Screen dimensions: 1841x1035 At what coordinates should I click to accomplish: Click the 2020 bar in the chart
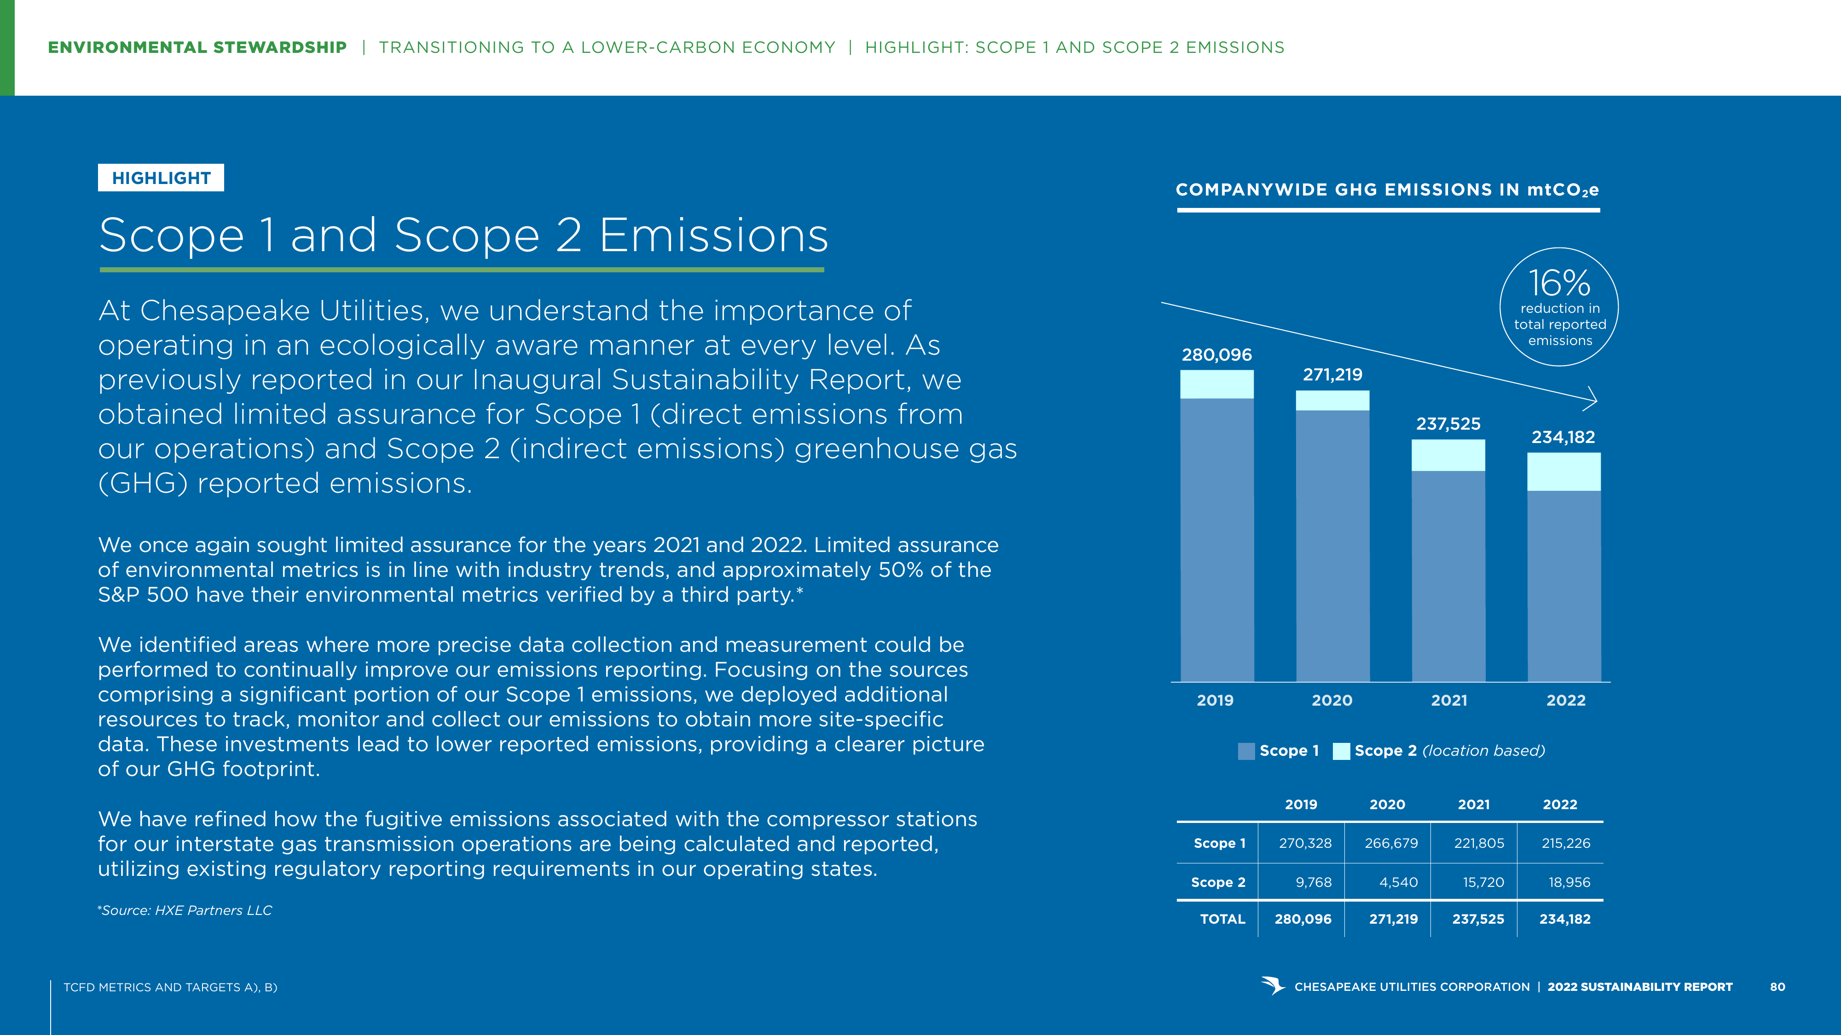click(1332, 536)
